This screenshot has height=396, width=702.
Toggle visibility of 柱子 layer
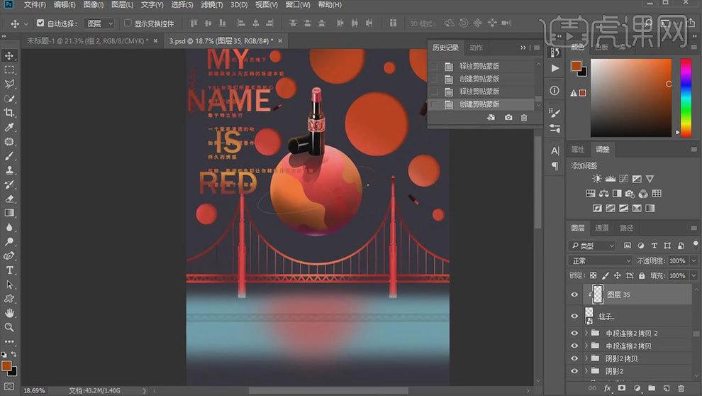point(574,316)
